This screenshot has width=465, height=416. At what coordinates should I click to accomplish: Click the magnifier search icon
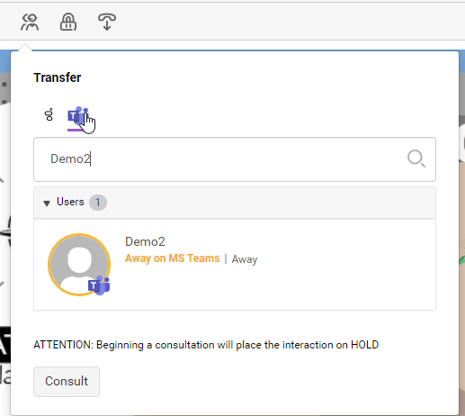click(416, 158)
